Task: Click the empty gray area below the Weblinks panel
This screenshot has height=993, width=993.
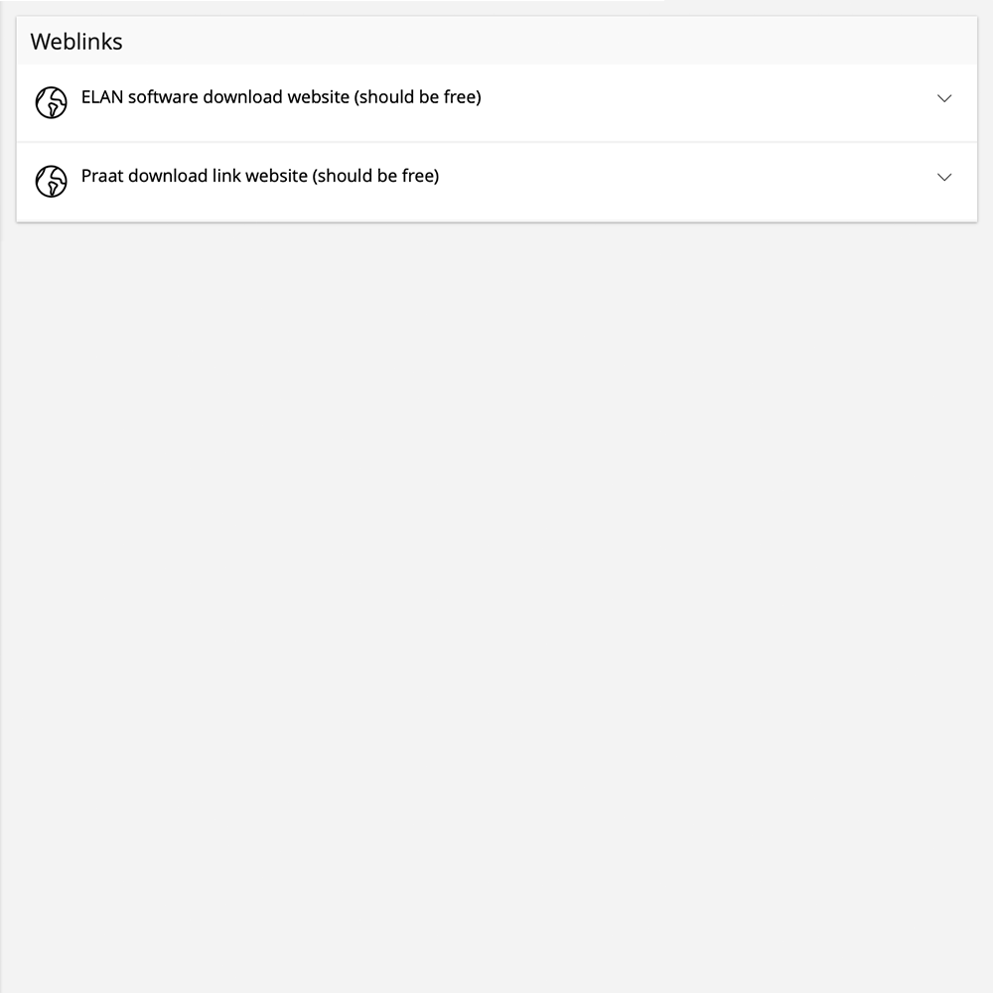Action: click(x=496, y=596)
